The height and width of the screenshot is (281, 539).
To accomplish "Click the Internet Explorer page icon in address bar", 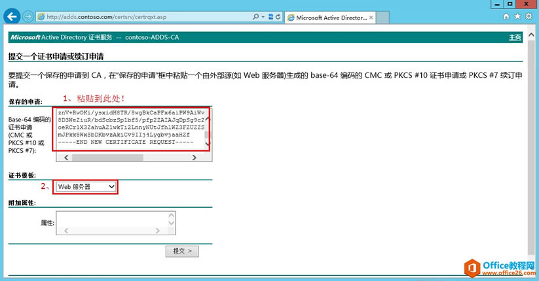I will coord(41,17).
